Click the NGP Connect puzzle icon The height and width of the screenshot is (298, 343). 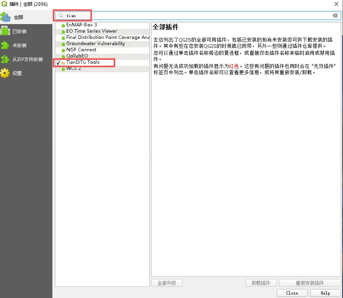pyautogui.click(x=63, y=50)
